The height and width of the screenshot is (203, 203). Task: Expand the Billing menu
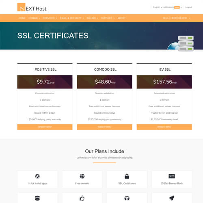tap(93, 18)
